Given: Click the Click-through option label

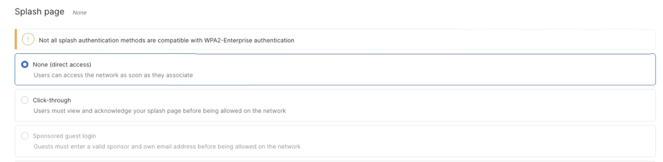Looking at the screenshot, I should pos(52,100).
